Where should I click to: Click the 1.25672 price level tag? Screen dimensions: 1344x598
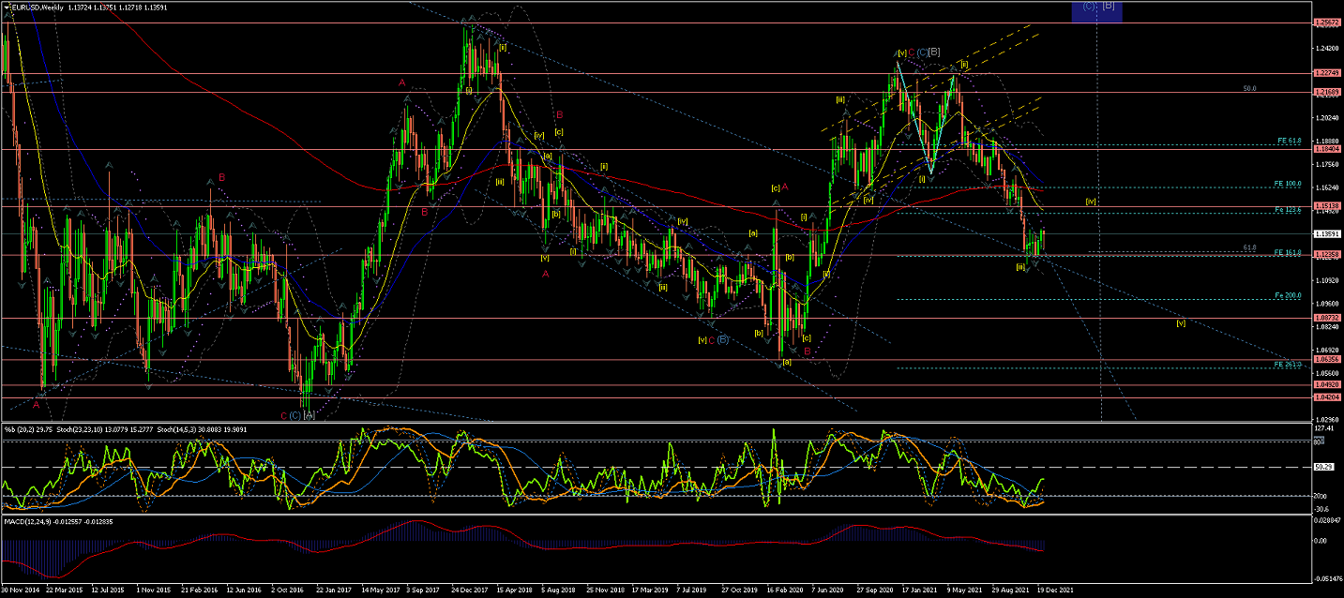point(1327,22)
